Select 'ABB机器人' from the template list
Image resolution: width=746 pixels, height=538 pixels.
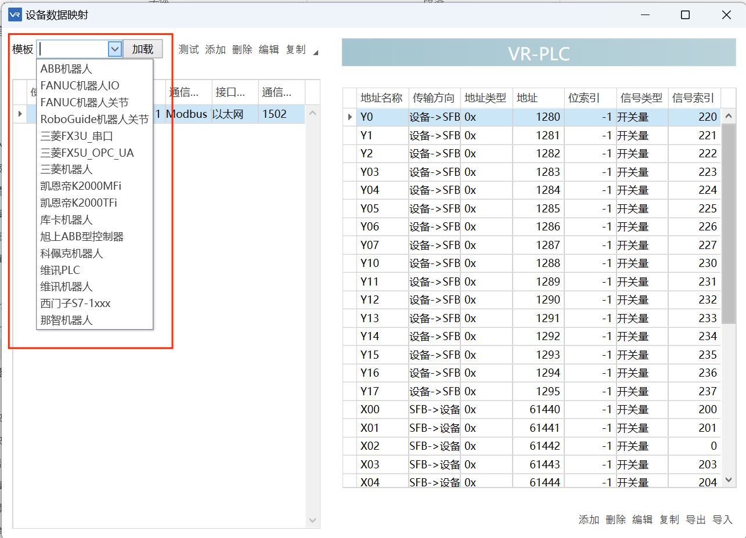click(x=66, y=69)
